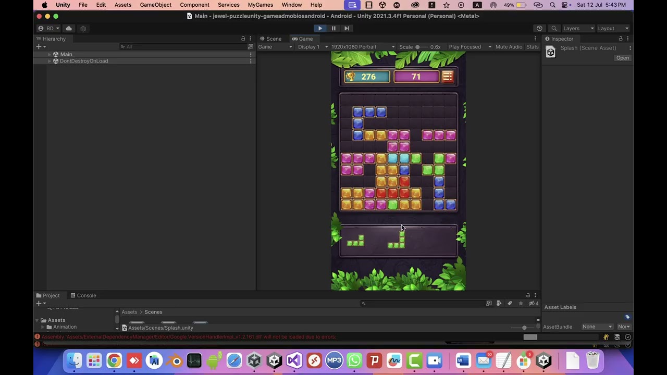Toggle the Hierarchy panel lock
The height and width of the screenshot is (375, 667).
(x=243, y=39)
